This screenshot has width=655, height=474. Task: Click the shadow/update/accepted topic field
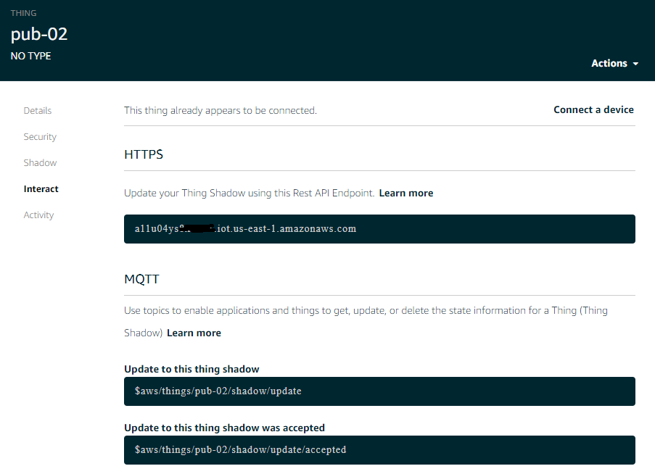coord(379,450)
